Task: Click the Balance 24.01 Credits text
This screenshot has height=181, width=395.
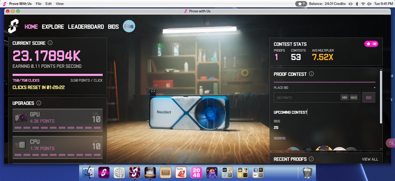Action: [327, 4]
